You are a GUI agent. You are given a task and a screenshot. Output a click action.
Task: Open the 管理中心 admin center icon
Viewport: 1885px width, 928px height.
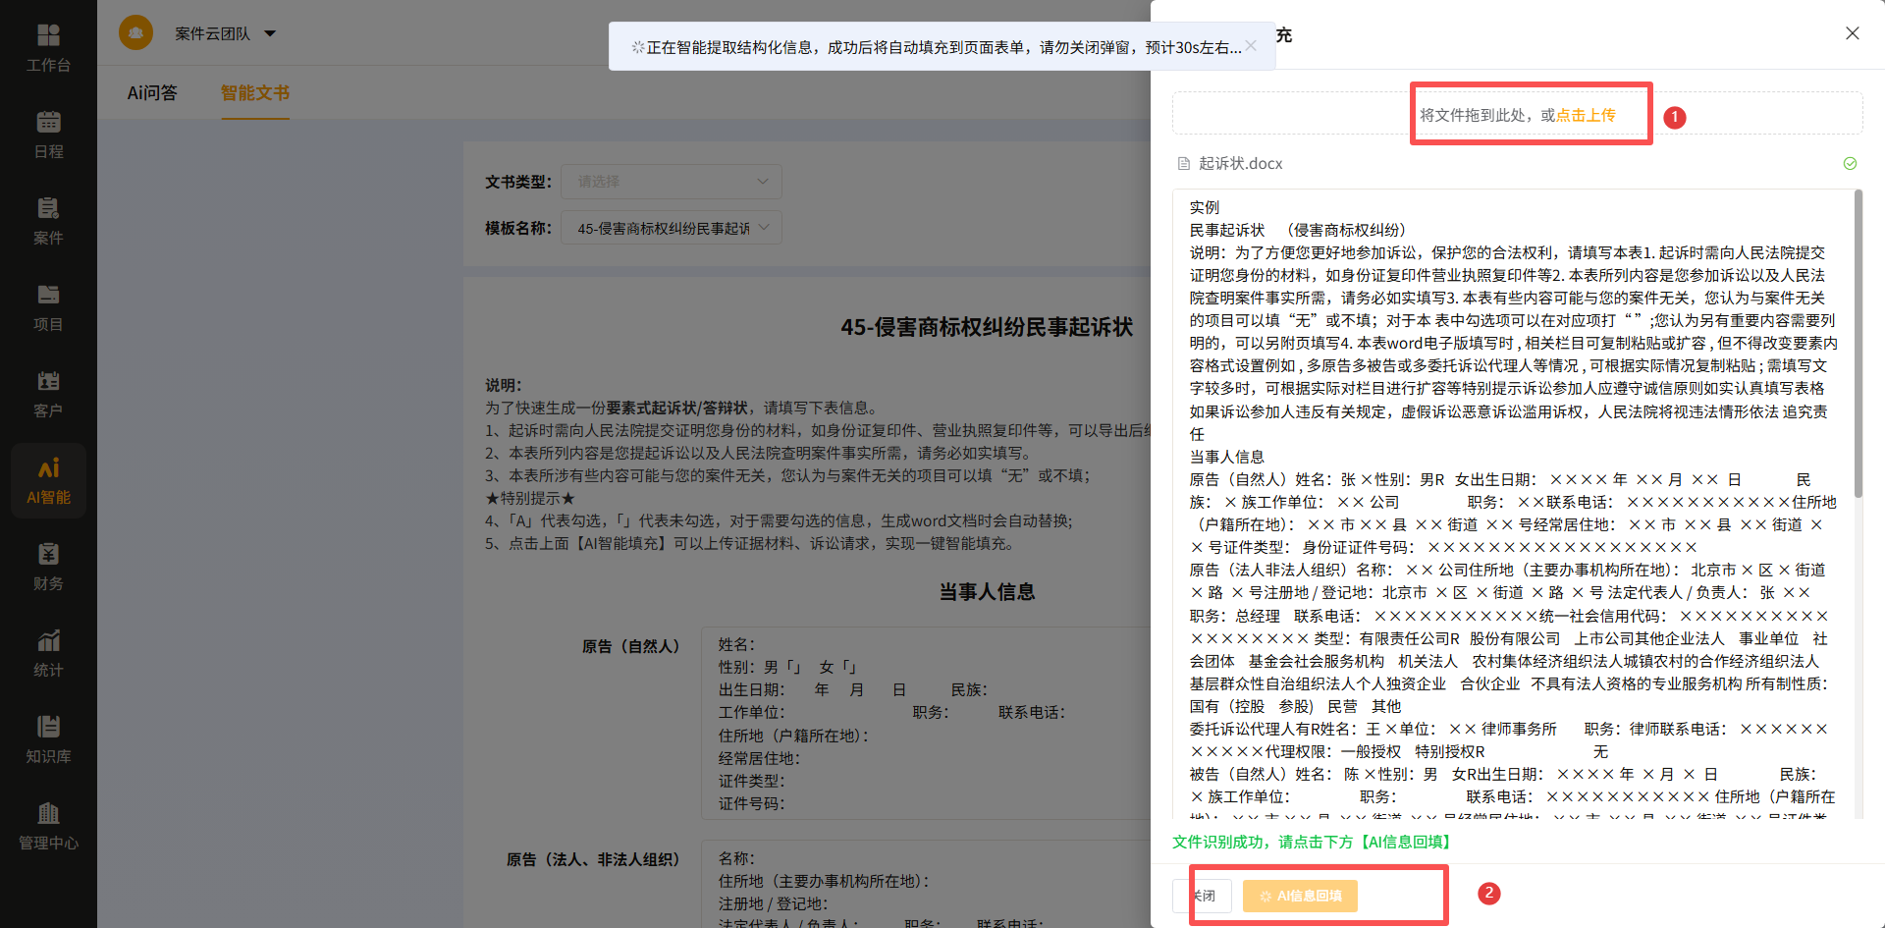click(x=48, y=825)
